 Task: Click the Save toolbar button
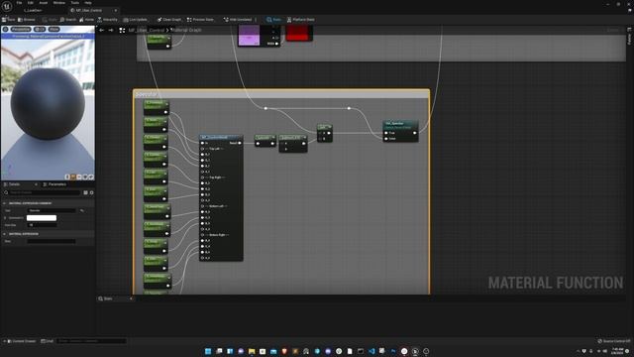coord(8,20)
